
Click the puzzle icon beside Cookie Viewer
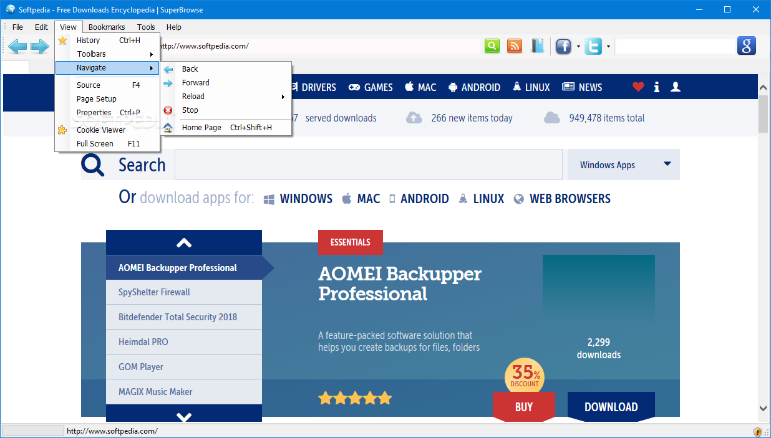62,130
